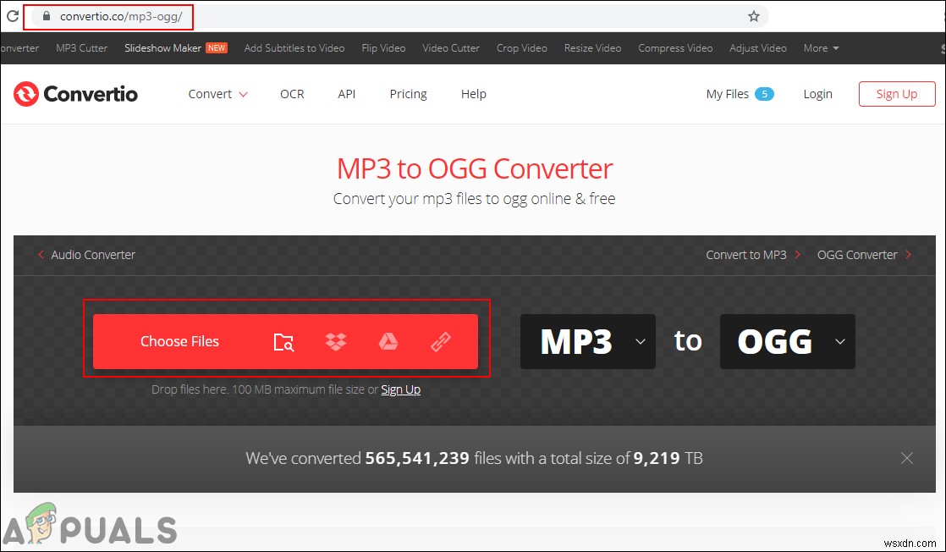This screenshot has width=946, height=552.
Task: Browse files from your computer
Action: [283, 341]
